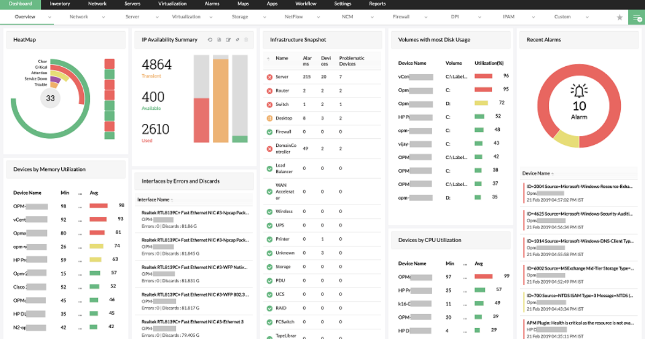Image resolution: width=645 pixels, height=339 pixels.
Task: Switch to the NetFlow dashboard tab
Action: click(x=292, y=17)
